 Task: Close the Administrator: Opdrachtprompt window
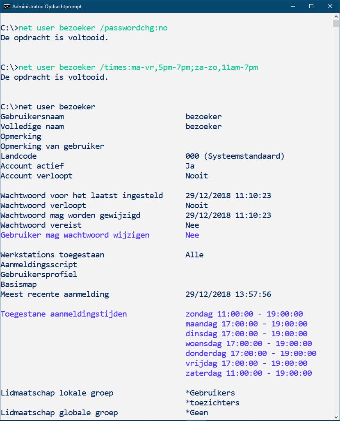pyautogui.click(x=330, y=7)
